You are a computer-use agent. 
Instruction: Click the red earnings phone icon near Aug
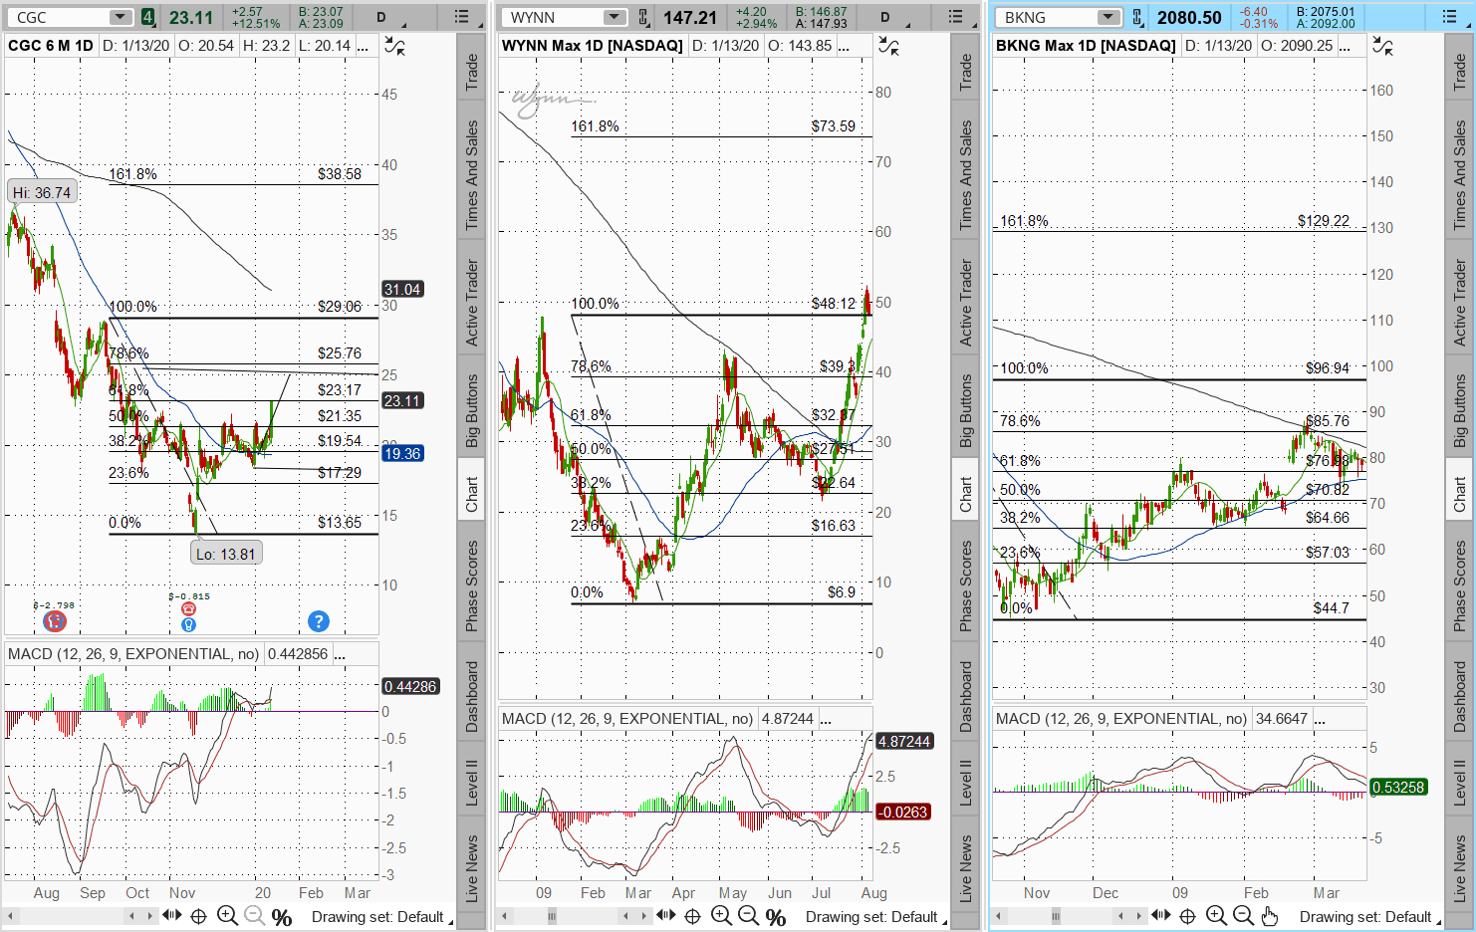click(x=55, y=621)
